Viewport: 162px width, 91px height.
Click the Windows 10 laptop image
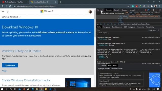[x=78, y=83]
